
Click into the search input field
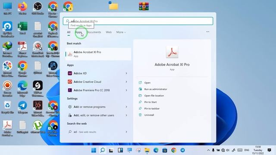(x=138, y=21)
